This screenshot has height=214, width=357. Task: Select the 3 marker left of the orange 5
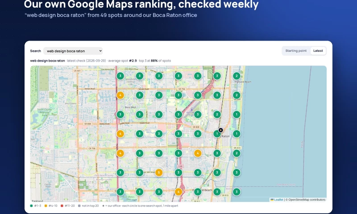tap(140, 173)
